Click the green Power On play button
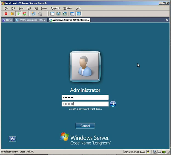 [x=19, y=14]
